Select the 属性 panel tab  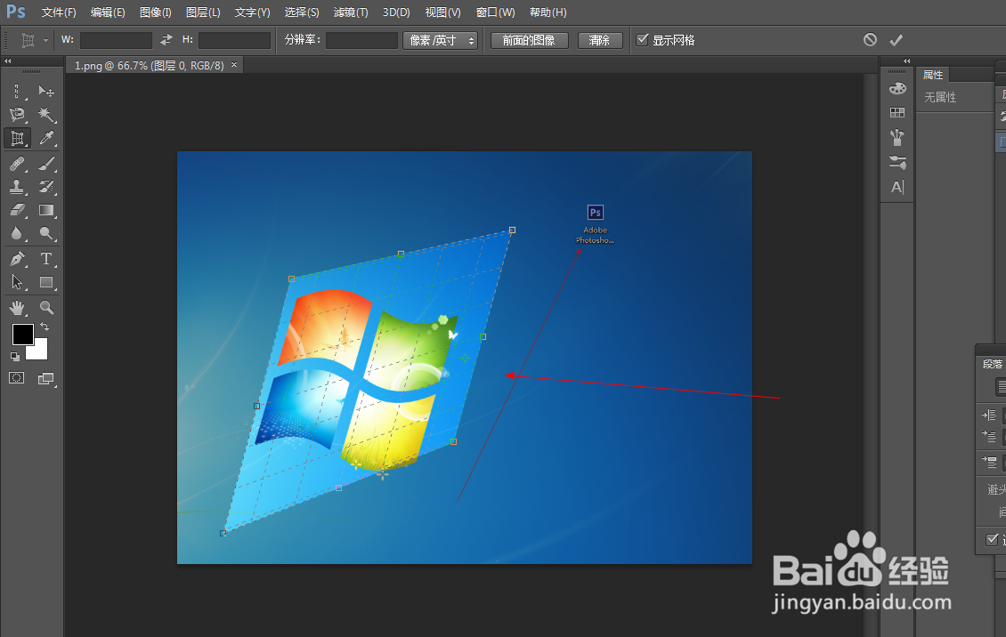click(x=933, y=75)
